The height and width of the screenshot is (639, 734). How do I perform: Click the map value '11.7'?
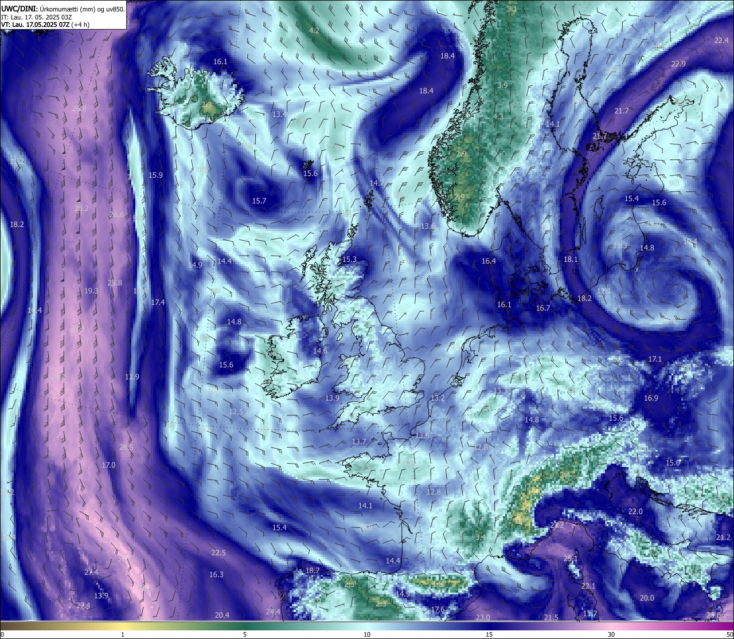click(x=590, y=613)
